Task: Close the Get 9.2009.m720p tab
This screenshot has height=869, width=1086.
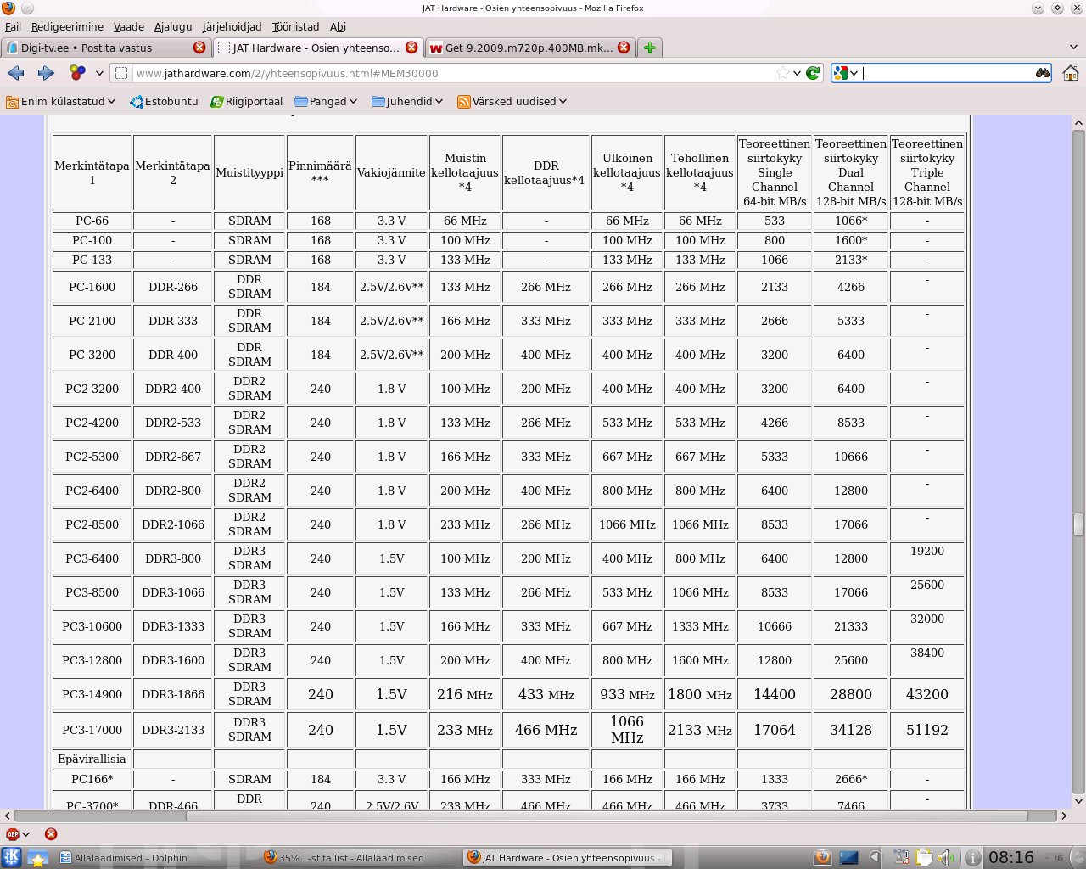Action: [624, 48]
